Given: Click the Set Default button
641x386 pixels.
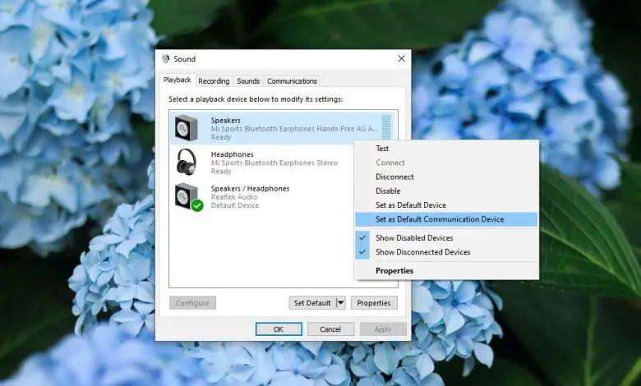Looking at the screenshot, I should pyautogui.click(x=312, y=303).
